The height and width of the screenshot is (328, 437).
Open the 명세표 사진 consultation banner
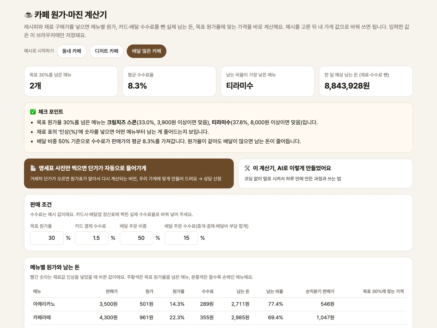(129, 174)
